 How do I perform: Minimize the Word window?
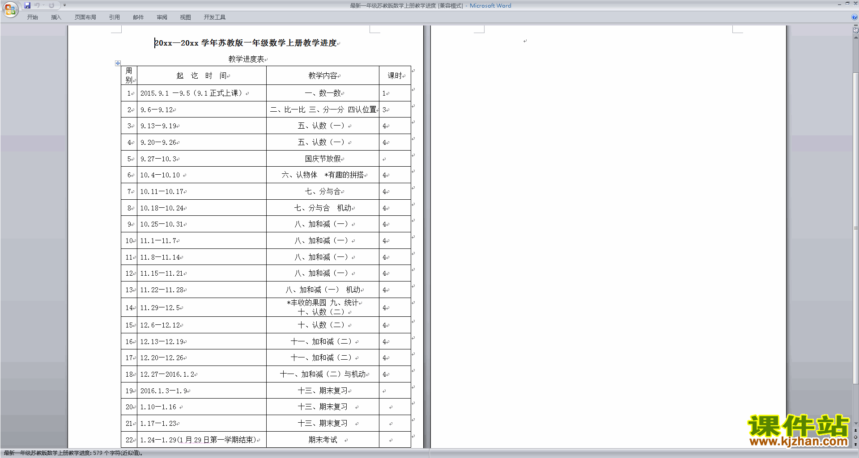click(x=839, y=4)
